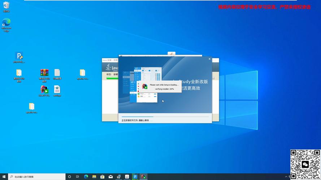Open Task View from the taskbar

(x=78, y=177)
